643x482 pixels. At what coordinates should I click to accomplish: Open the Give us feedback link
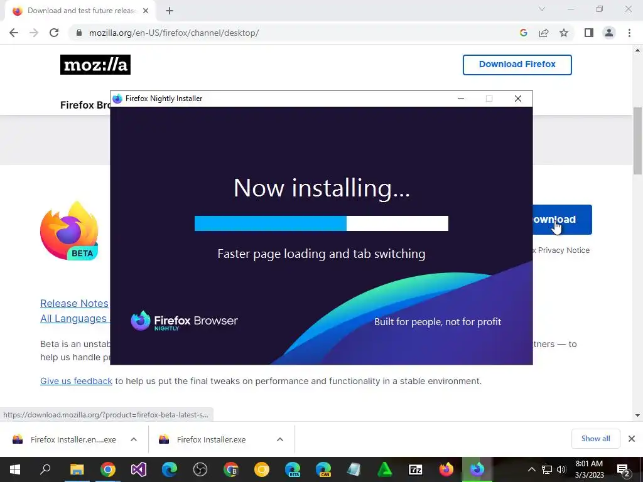(x=76, y=381)
